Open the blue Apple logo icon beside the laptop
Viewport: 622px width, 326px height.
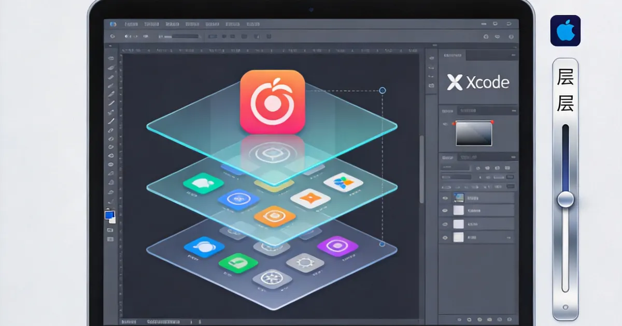click(x=566, y=31)
